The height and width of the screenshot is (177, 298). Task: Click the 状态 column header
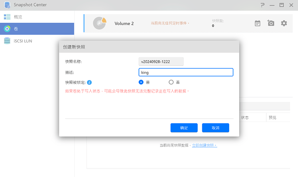coord(245,117)
